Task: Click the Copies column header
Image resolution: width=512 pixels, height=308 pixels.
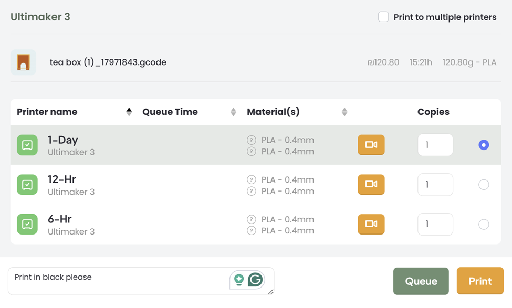Action: point(433,112)
